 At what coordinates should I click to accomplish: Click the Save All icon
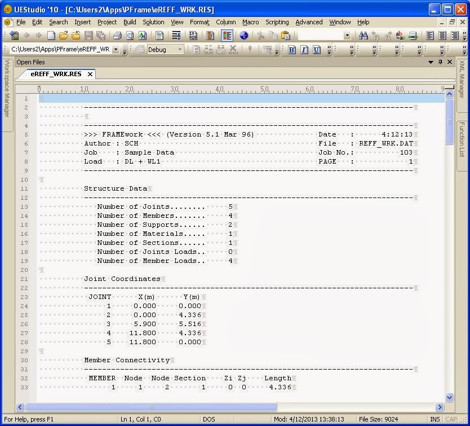coord(101,36)
